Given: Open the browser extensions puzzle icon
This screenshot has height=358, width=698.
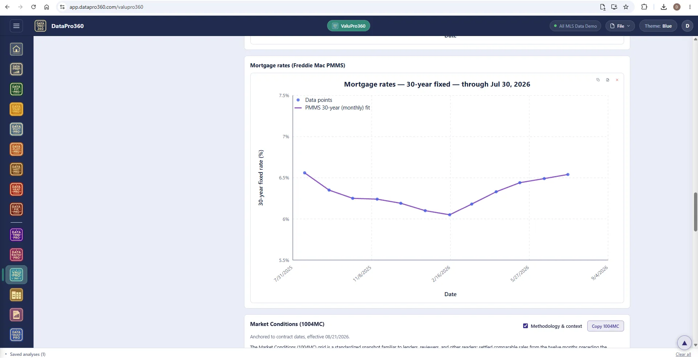Looking at the screenshot, I should [644, 7].
